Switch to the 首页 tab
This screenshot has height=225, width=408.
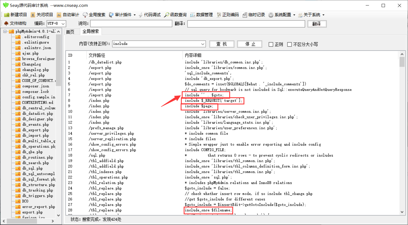[x=70, y=32]
